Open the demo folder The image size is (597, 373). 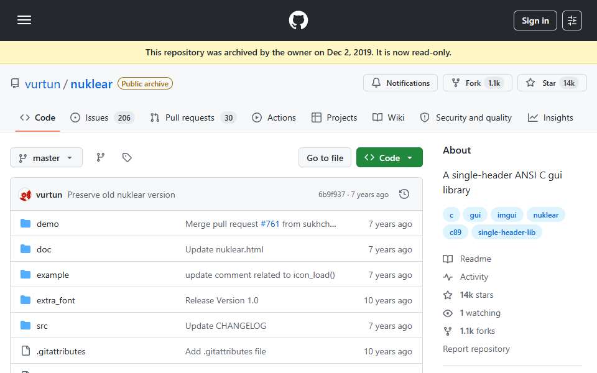48,224
